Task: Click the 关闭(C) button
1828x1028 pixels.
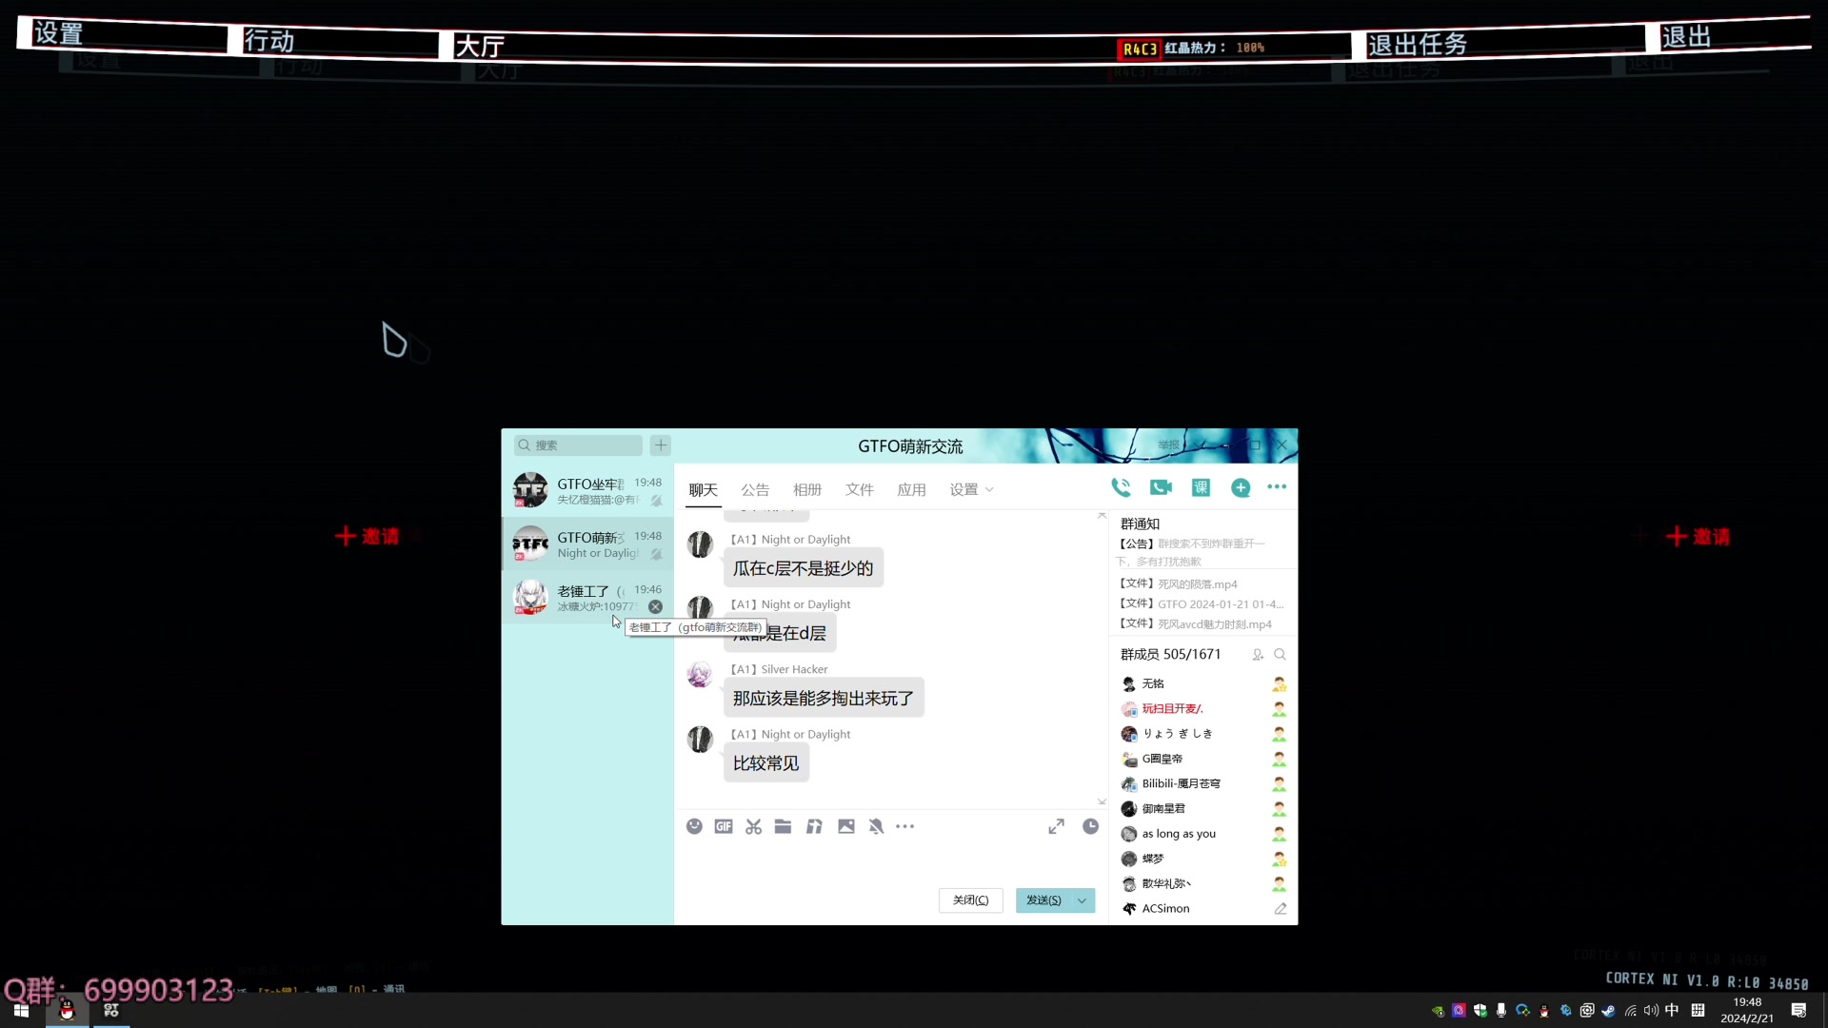Action: [970, 900]
